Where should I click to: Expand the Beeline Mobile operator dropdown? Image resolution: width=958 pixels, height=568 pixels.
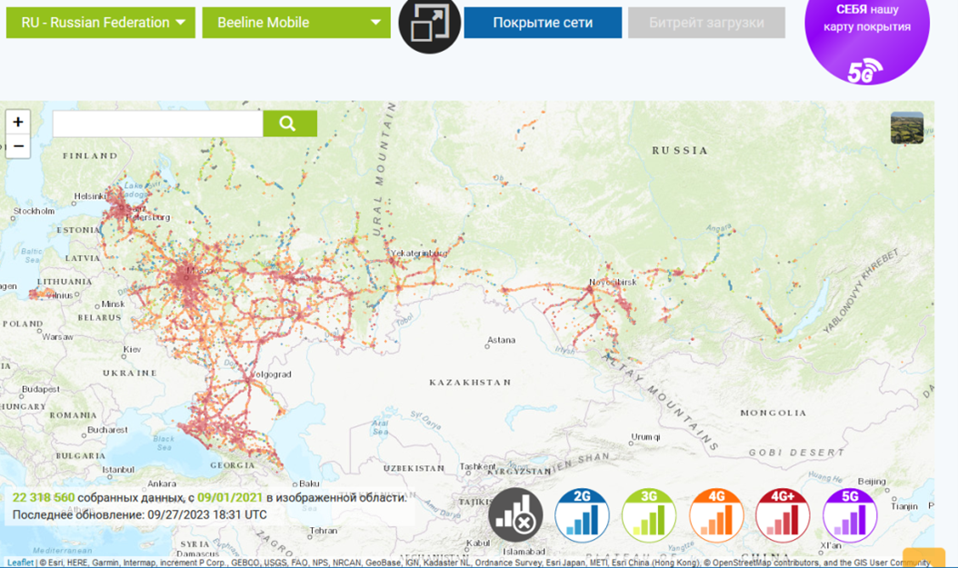tap(296, 23)
